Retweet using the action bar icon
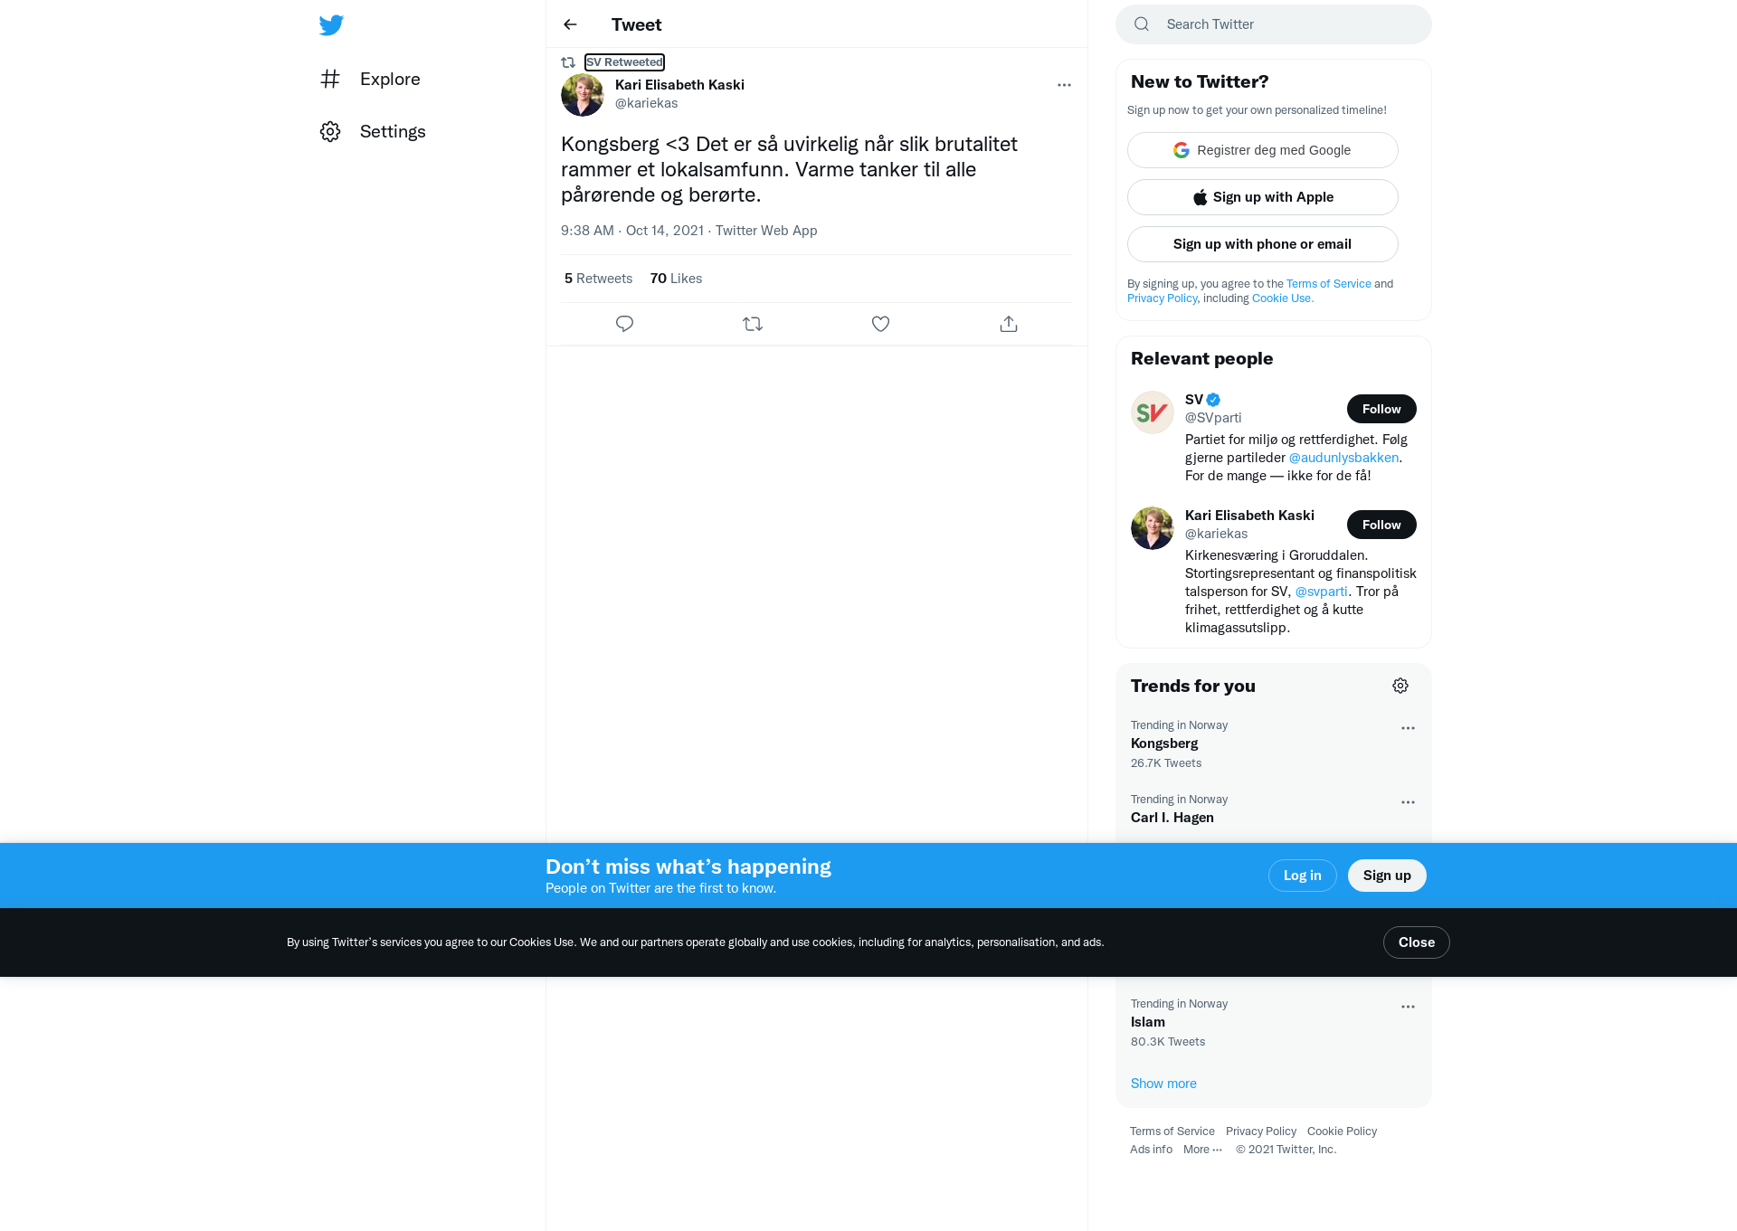The width and height of the screenshot is (1737, 1231). (x=753, y=324)
